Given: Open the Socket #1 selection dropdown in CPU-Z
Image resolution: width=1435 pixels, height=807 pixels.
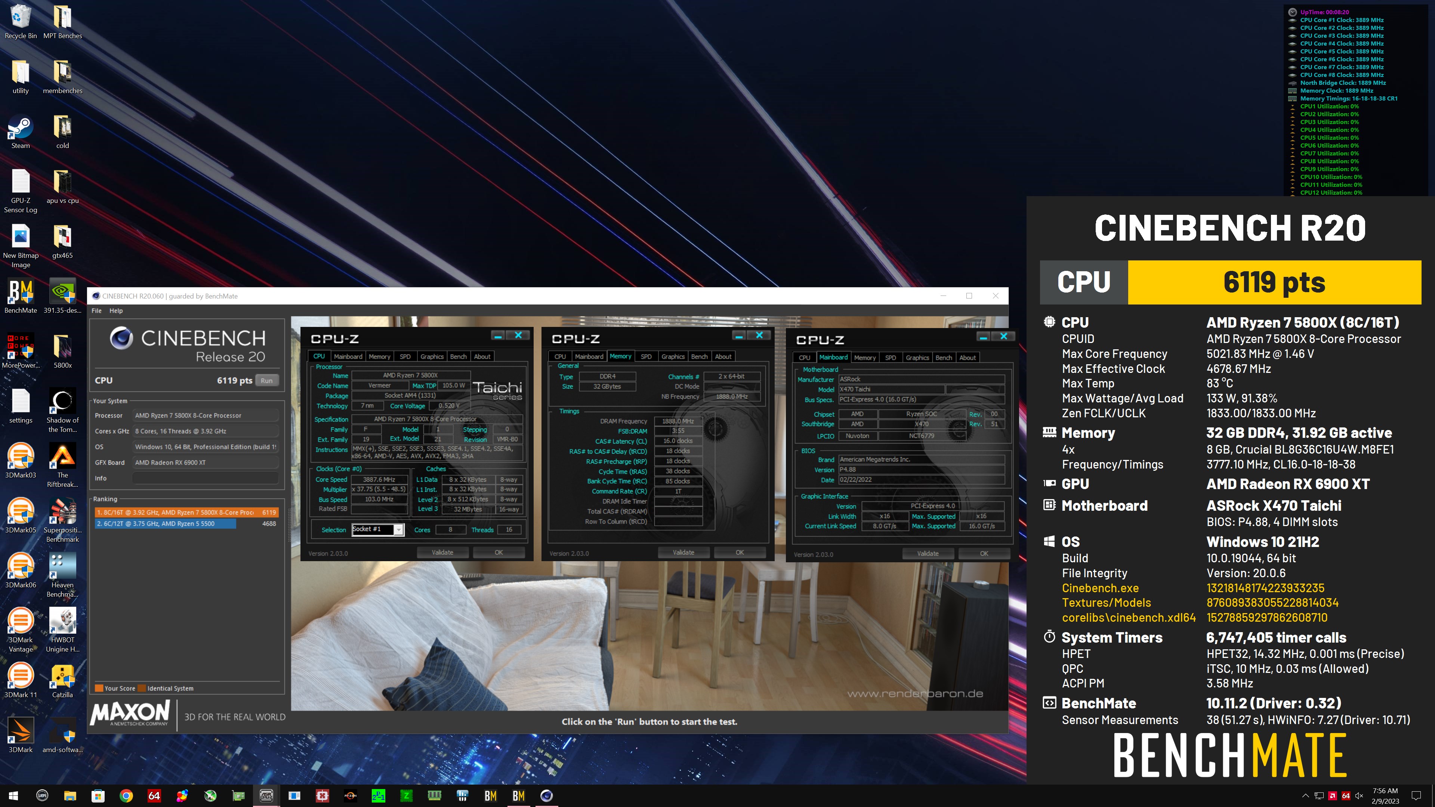Looking at the screenshot, I should coord(378,530).
